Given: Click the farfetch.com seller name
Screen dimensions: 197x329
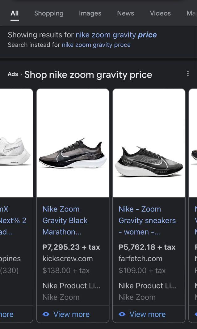Looking at the screenshot, I should pos(140,258).
